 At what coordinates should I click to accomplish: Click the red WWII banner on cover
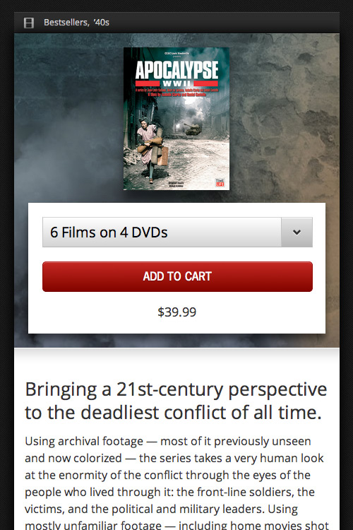(176, 83)
